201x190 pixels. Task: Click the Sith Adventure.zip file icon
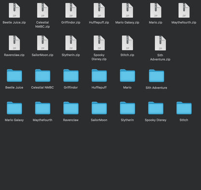pos(160,43)
